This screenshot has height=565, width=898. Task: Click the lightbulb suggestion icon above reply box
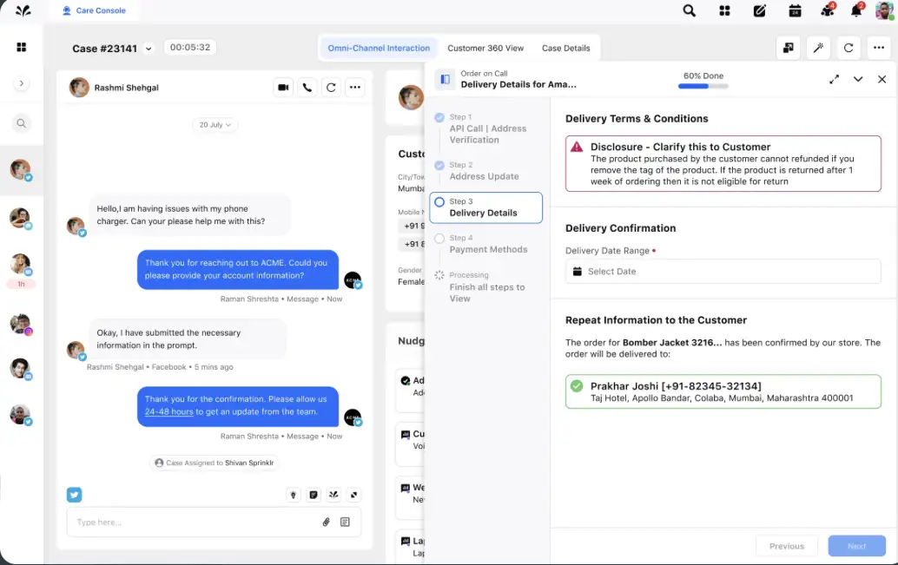294,495
